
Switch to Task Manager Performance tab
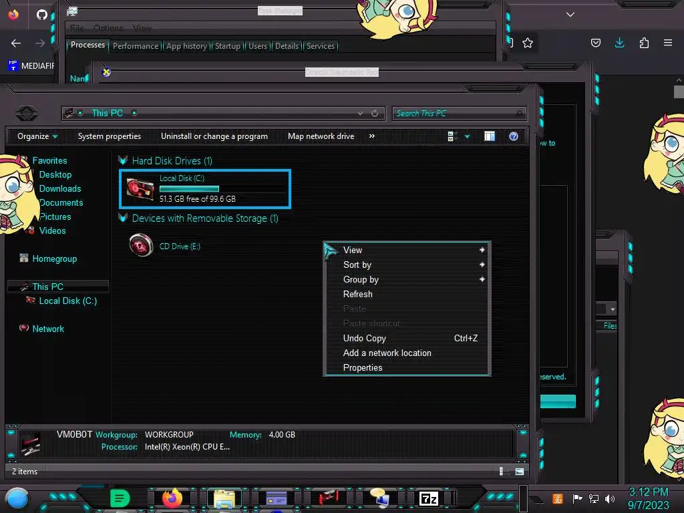coord(136,46)
